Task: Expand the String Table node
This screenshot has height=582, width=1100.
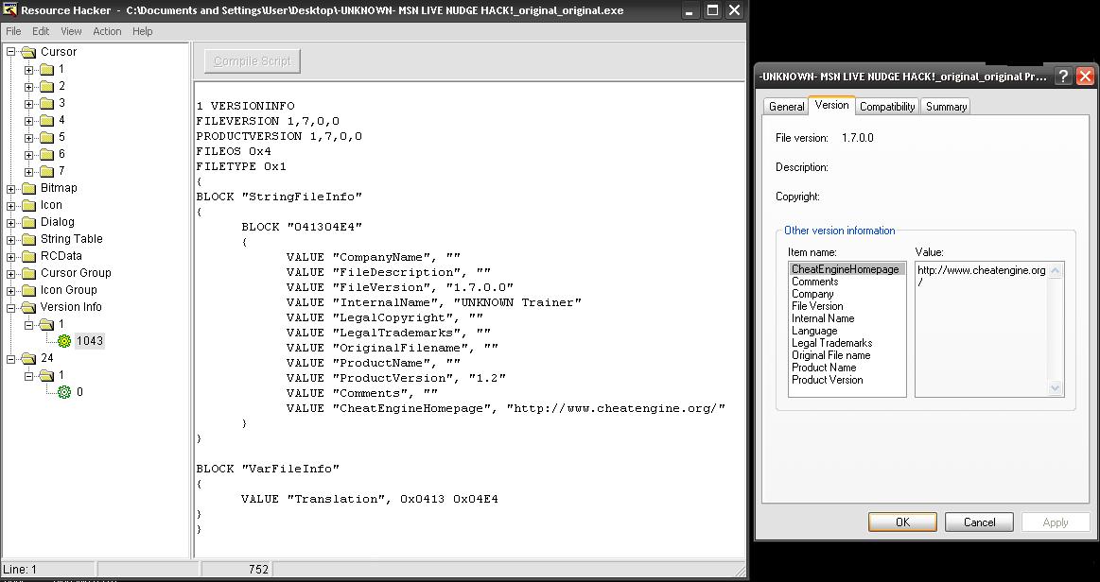Action: pos(11,240)
